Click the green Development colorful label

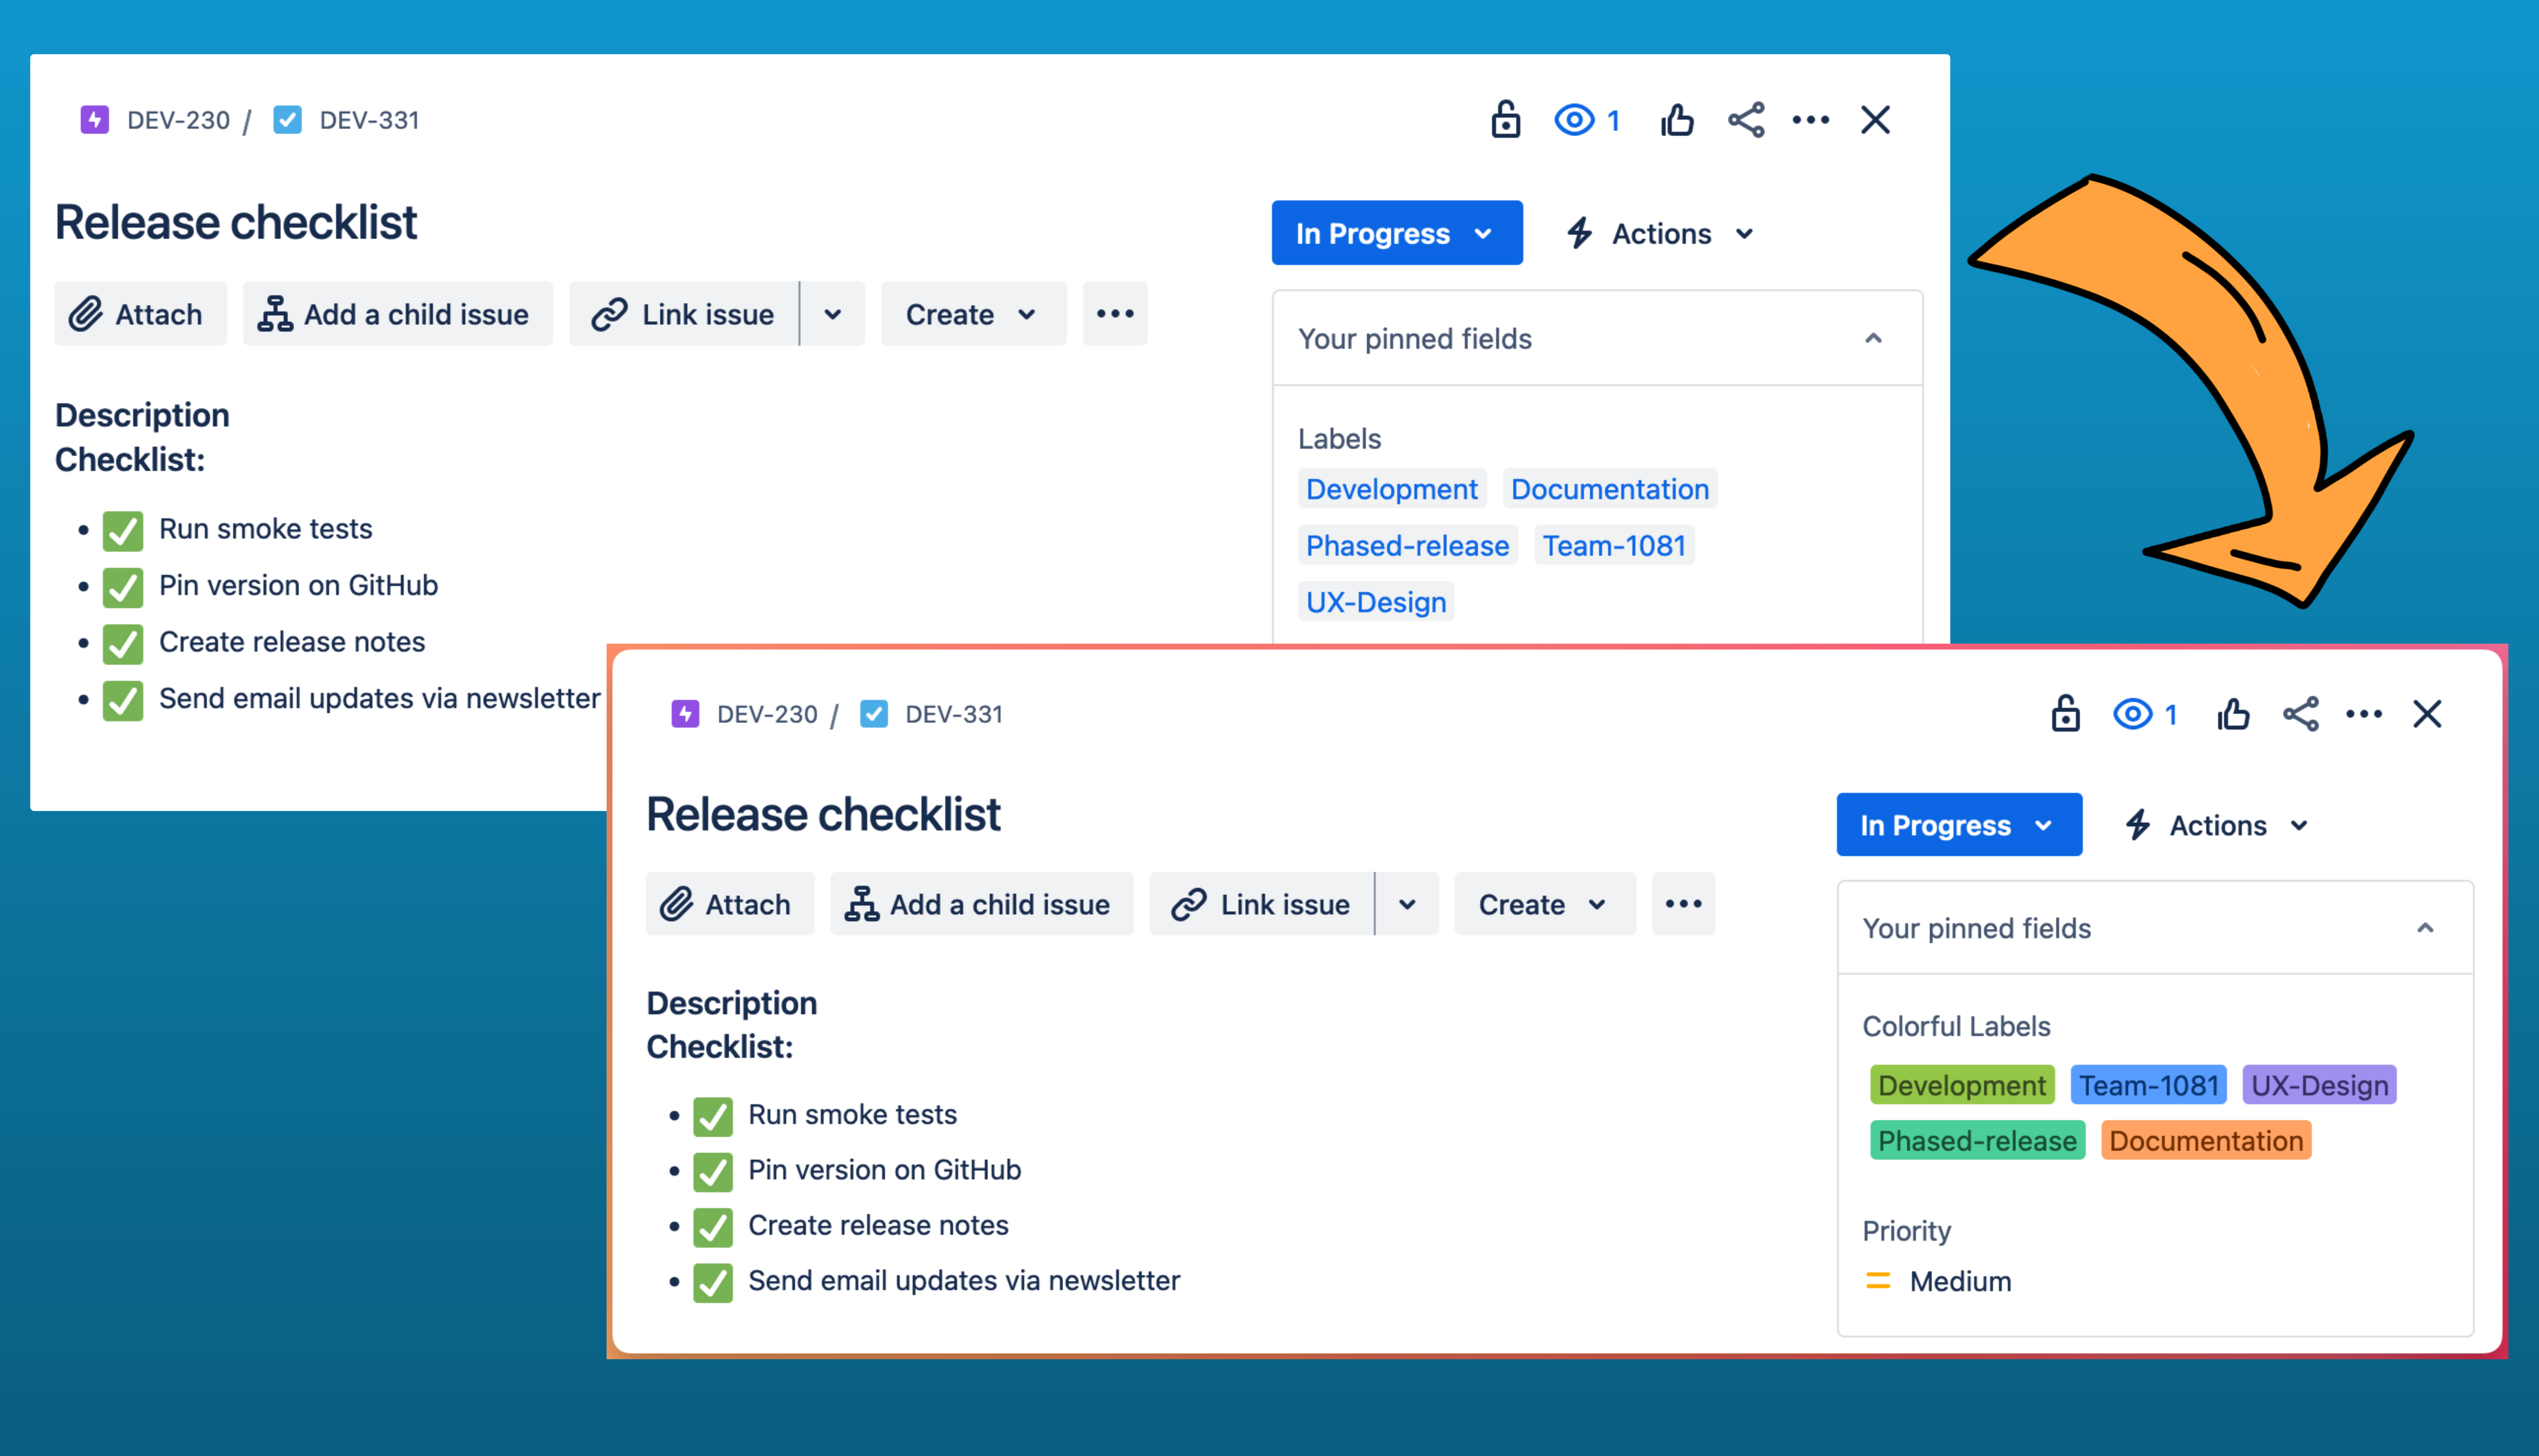pyautogui.click(x=1962, y=1085)
